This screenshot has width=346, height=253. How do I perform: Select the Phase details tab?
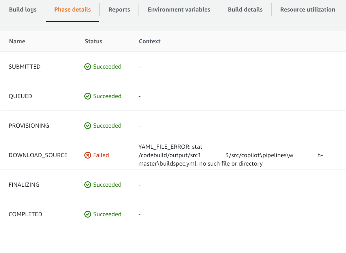pyautogui.click(x=73, y=10)
